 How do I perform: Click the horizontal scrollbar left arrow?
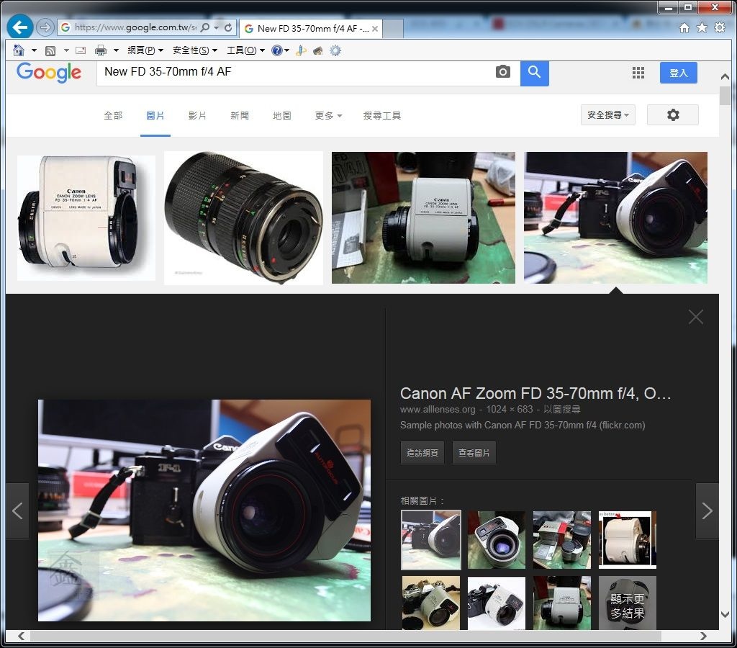click(21, 636)
